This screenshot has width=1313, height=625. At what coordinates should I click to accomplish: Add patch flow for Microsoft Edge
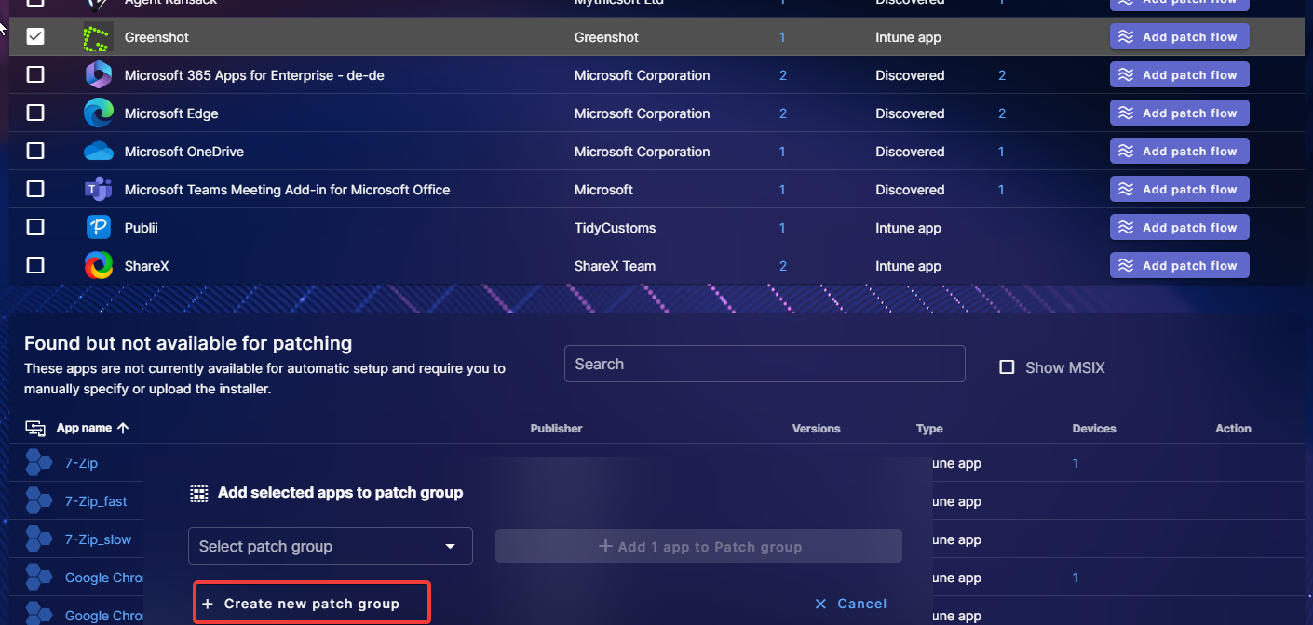click(1180, 113)
